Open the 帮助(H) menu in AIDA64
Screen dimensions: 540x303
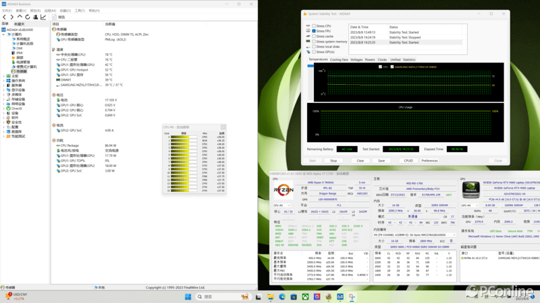[x=94, y=11]
